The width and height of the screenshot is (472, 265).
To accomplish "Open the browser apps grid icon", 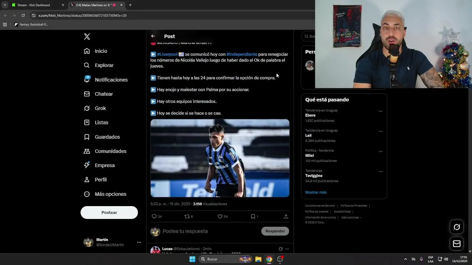I will click(x=5, y=25).
